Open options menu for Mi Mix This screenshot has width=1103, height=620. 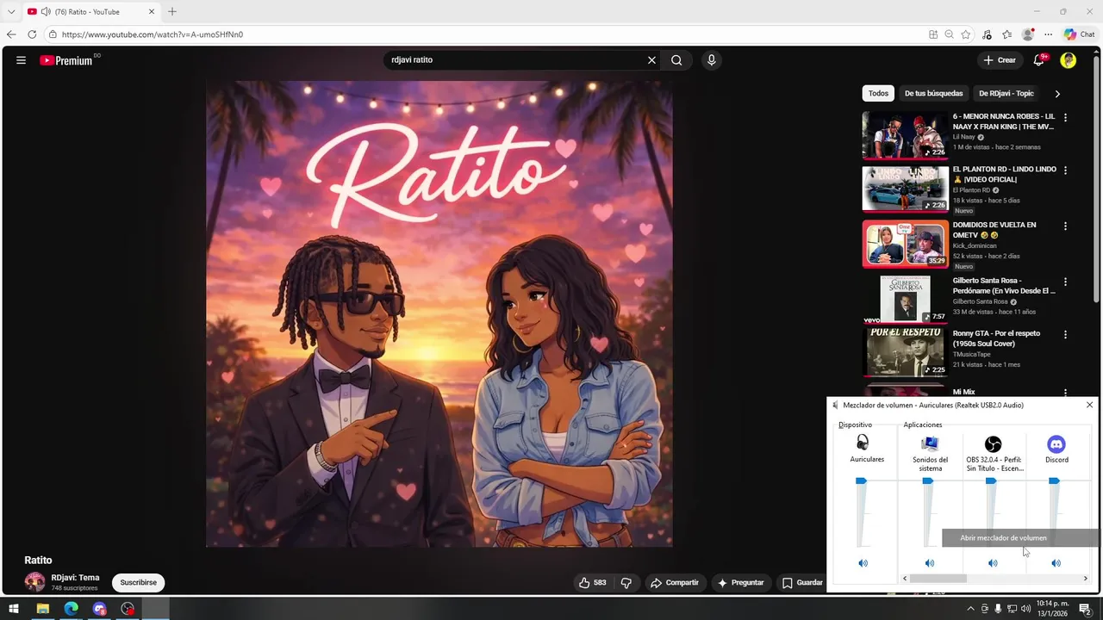(1065, 393)
